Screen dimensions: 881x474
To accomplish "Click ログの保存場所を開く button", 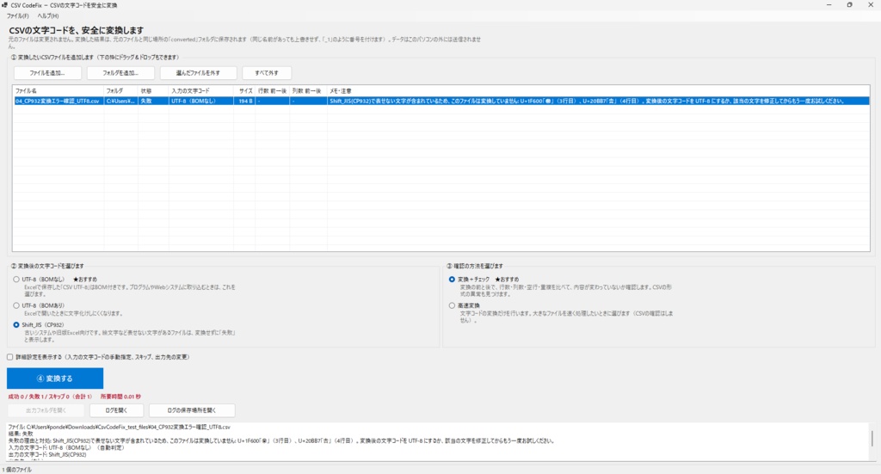I will click(192, 410).
